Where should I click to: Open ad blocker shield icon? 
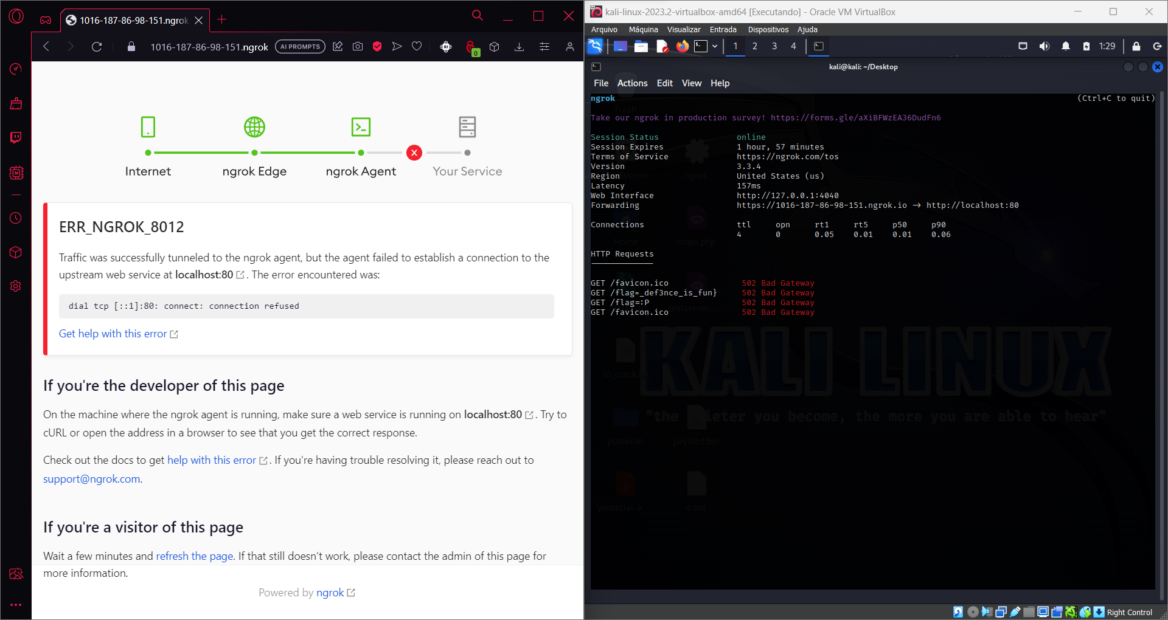(377, 47)
